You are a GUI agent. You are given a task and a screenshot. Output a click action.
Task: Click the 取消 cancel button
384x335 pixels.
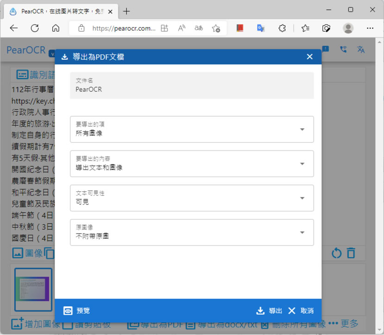coord(301,311)
